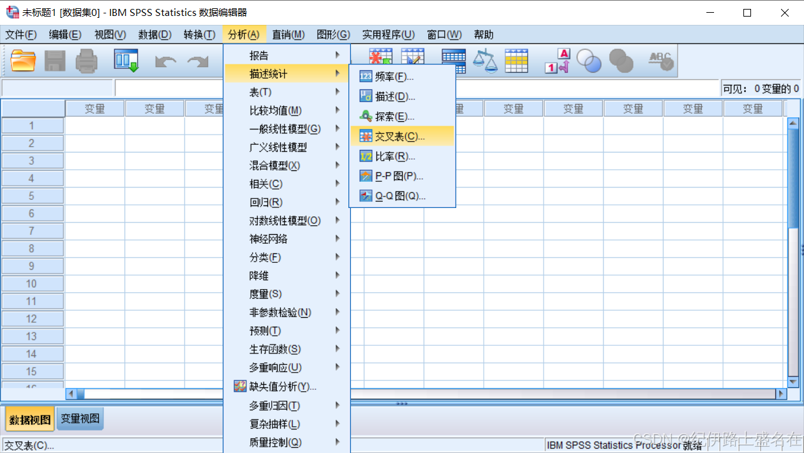This screenshot has height=453, width=804.
Task: Switch to the 数据视图 tab
Action: (x=30, y=419)
